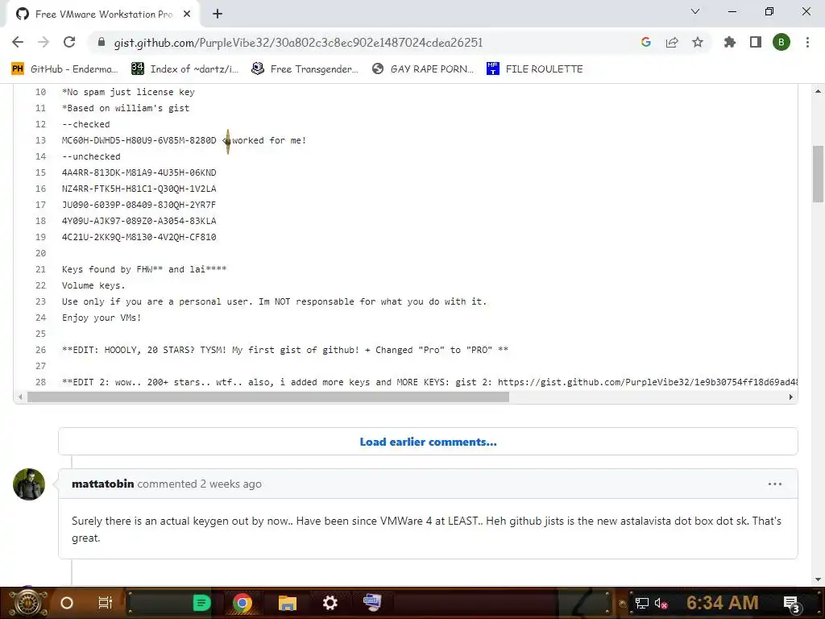The width and height of the screenshot is (825, 619).
Task: Click the address bar URL
Action: click(x=298, y=42)
